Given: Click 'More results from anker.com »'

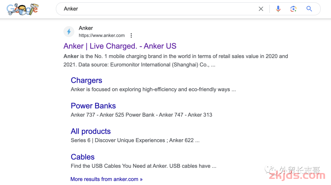Looking at the screenshot, I should (x=106, y=179).
